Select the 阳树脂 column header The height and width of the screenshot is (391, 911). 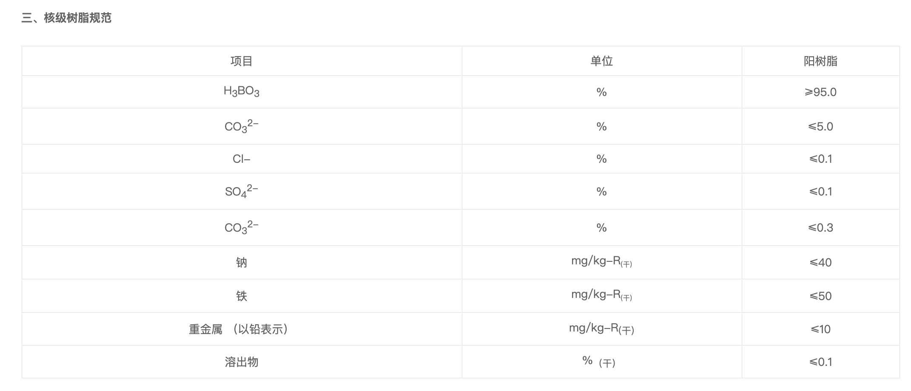coord(820,61)
